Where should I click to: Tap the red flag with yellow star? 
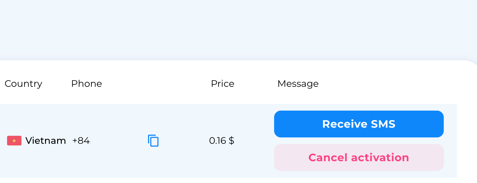click(x=14, y=141)
